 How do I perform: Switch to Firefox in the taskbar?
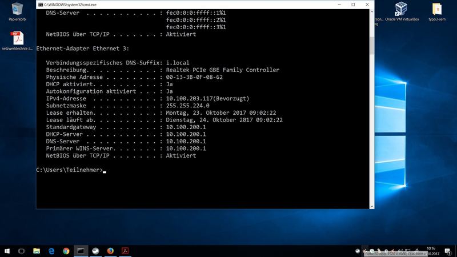coord(110,251)
